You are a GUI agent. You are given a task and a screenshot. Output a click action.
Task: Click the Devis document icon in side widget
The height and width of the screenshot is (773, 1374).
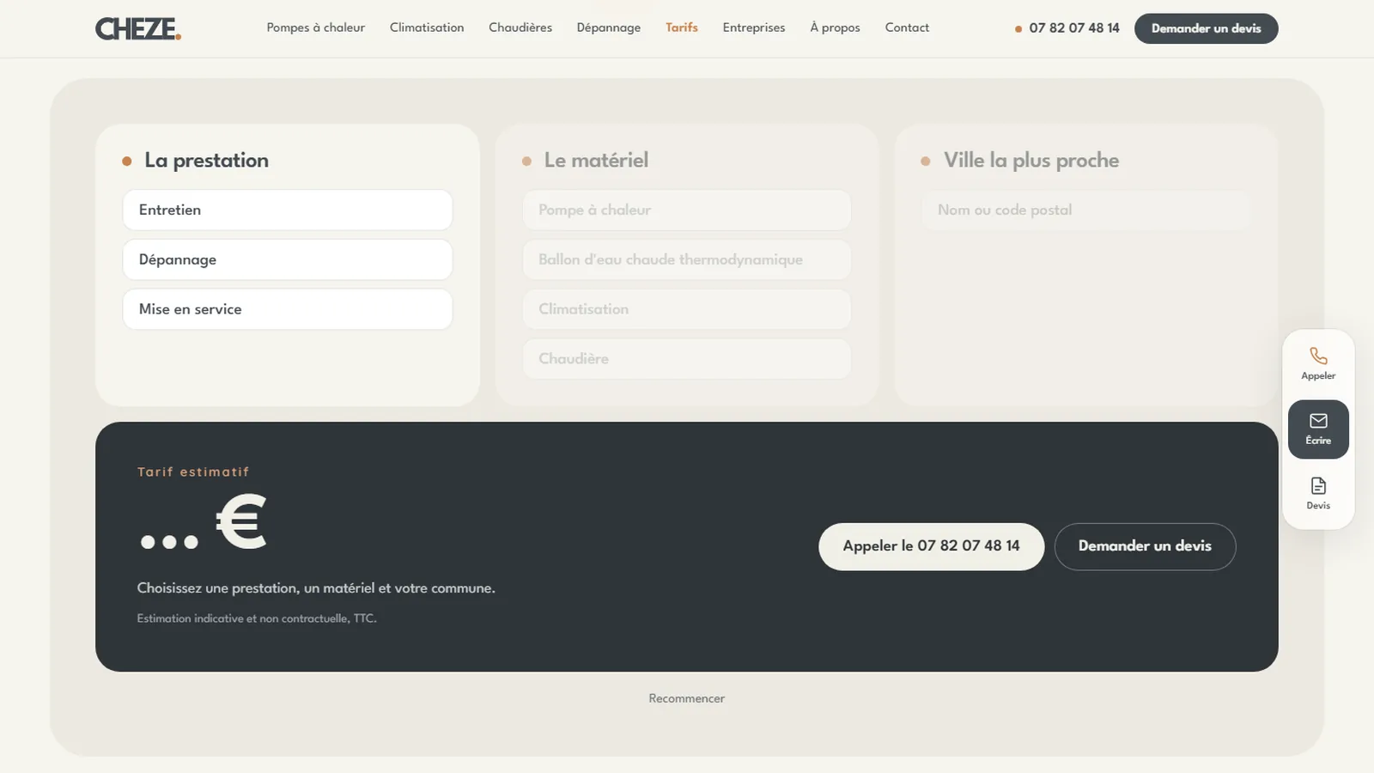[1318, 486]
